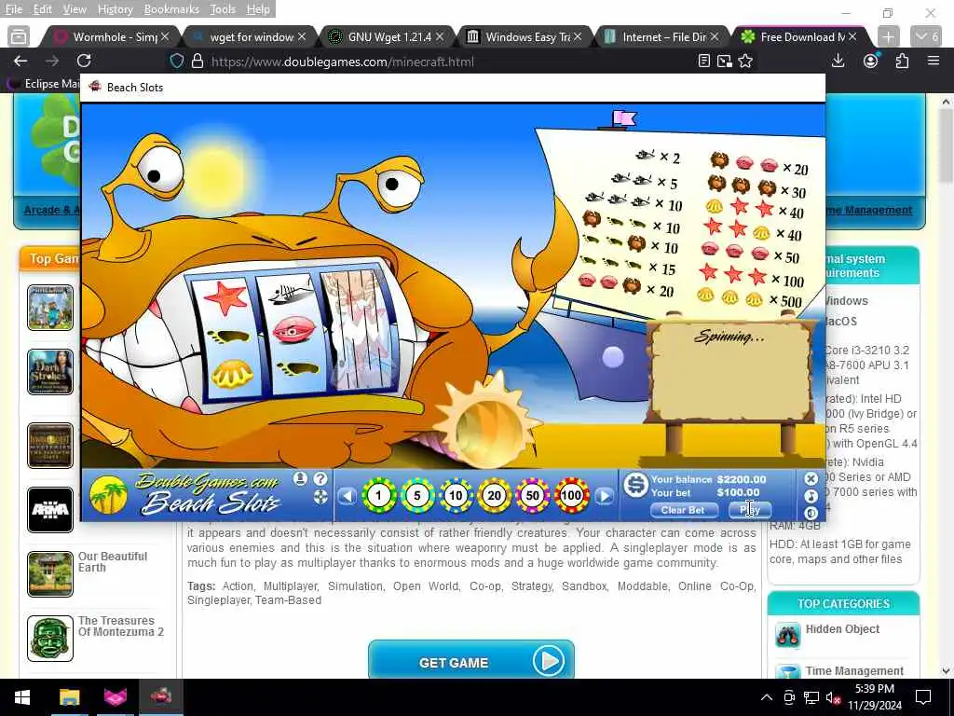Click the muted volume tray icon
Screen dimensions: 954x716
tap(831, 697)
